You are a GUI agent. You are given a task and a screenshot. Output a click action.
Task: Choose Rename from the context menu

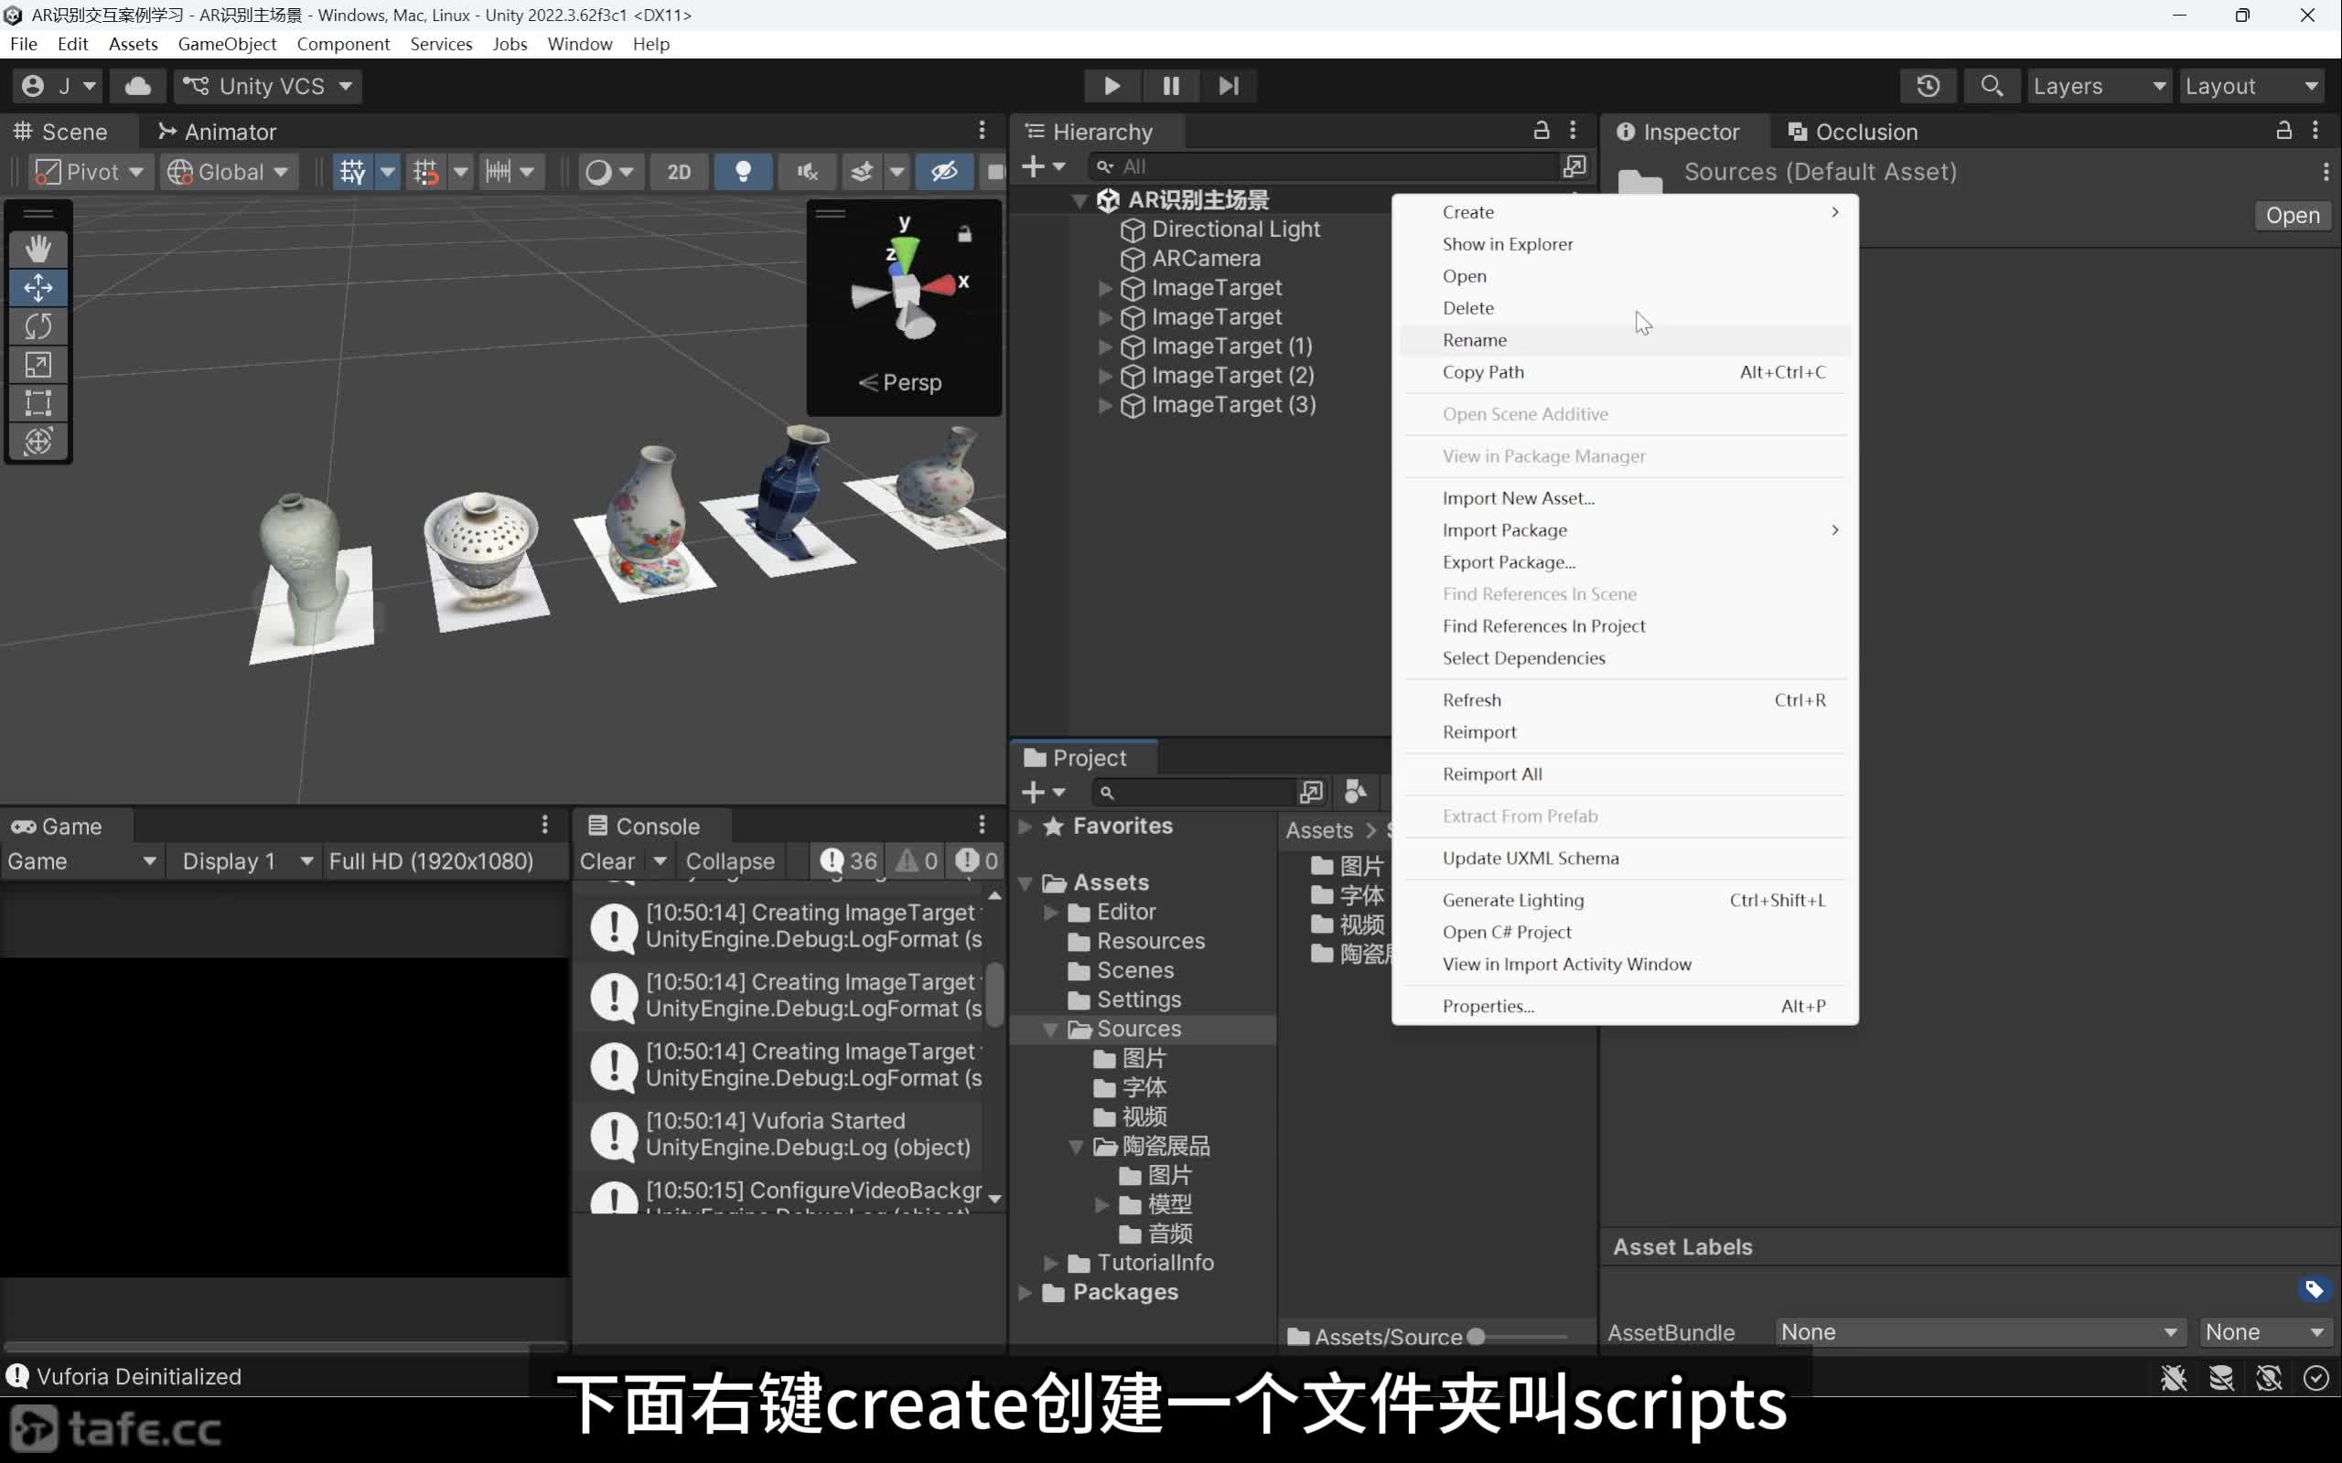(1625, 339)
